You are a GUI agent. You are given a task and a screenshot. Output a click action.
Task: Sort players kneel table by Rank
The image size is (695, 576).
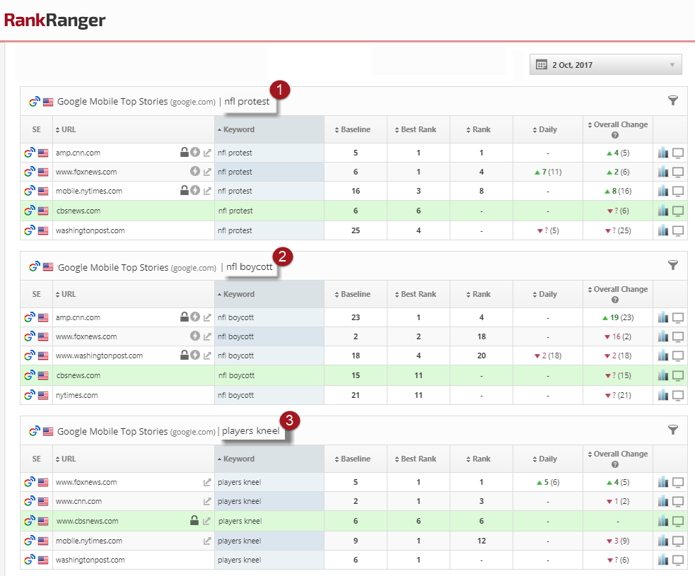pos(481,459)
